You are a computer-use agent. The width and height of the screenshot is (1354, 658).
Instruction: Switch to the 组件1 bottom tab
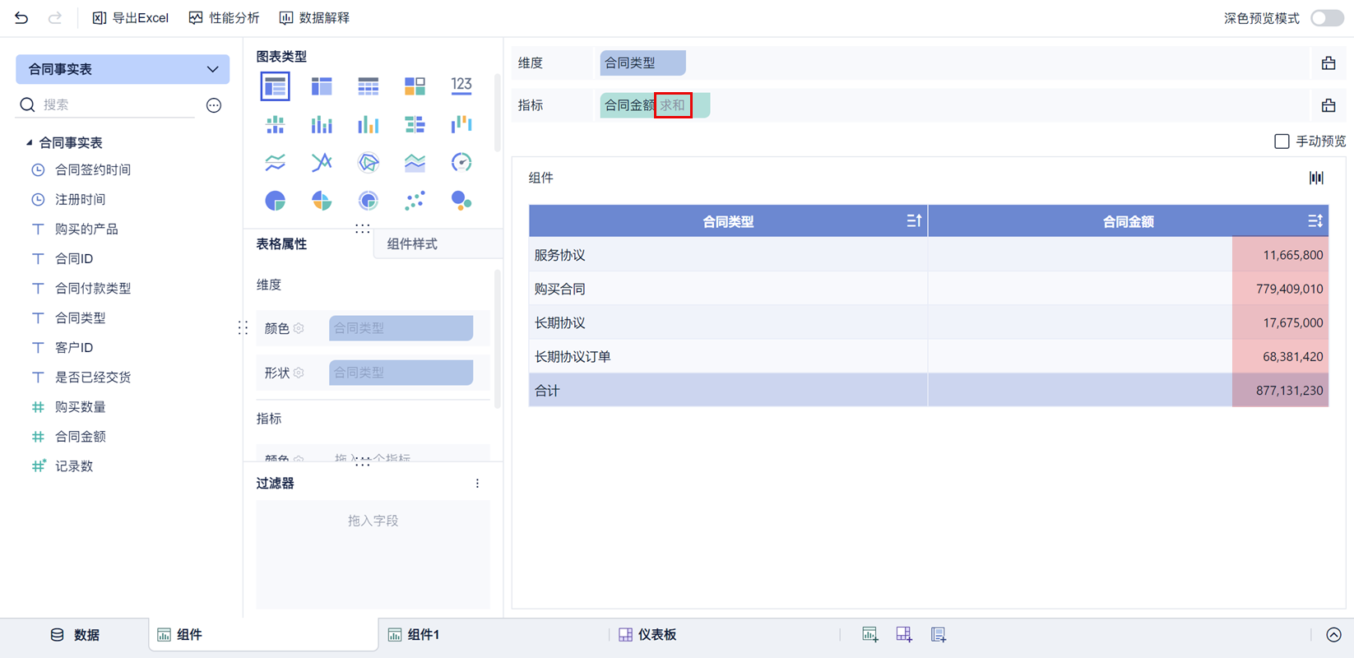coord(414,634)
